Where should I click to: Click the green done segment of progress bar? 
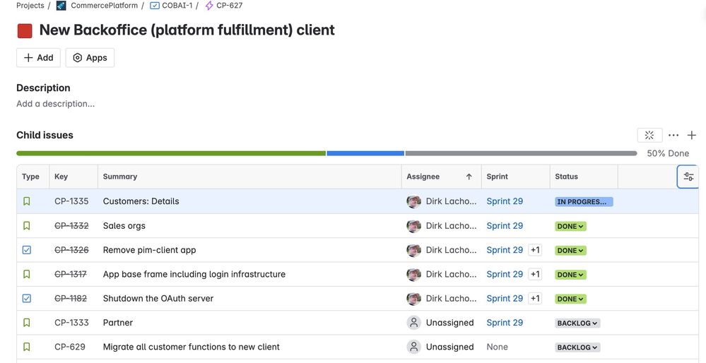point(171,153)
